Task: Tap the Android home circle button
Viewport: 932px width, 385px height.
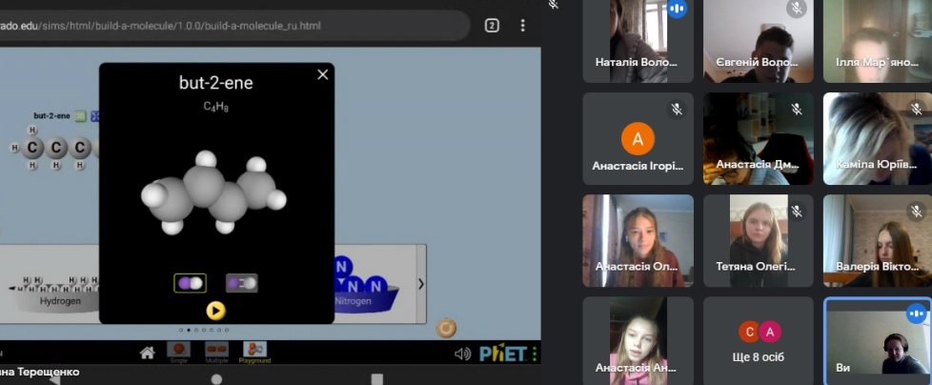Action: pos(216,379)
